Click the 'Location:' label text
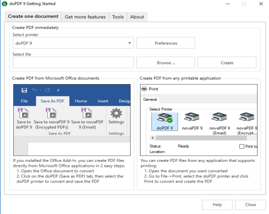The width and height of the screenshot is (269, 214). coord(158,152)
